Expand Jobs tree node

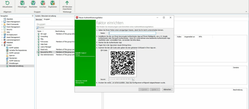click(x=2, y=32)
